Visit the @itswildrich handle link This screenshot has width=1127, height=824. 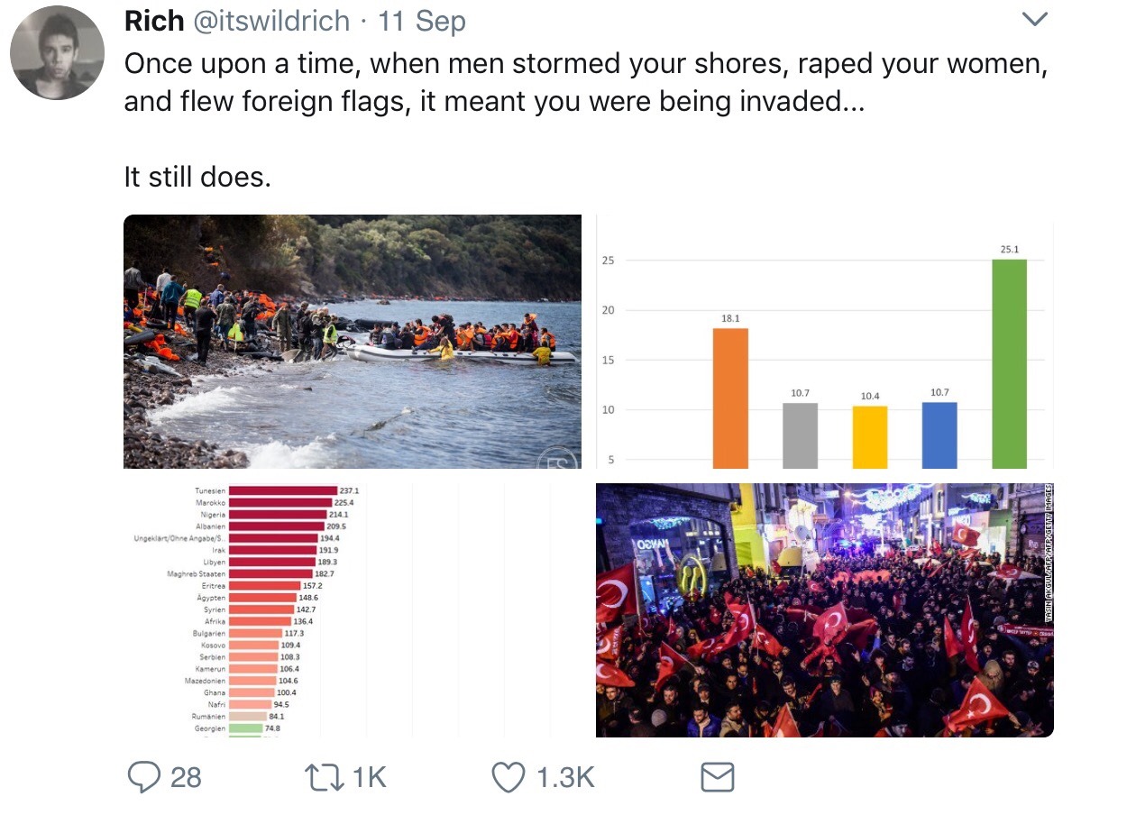271,21
